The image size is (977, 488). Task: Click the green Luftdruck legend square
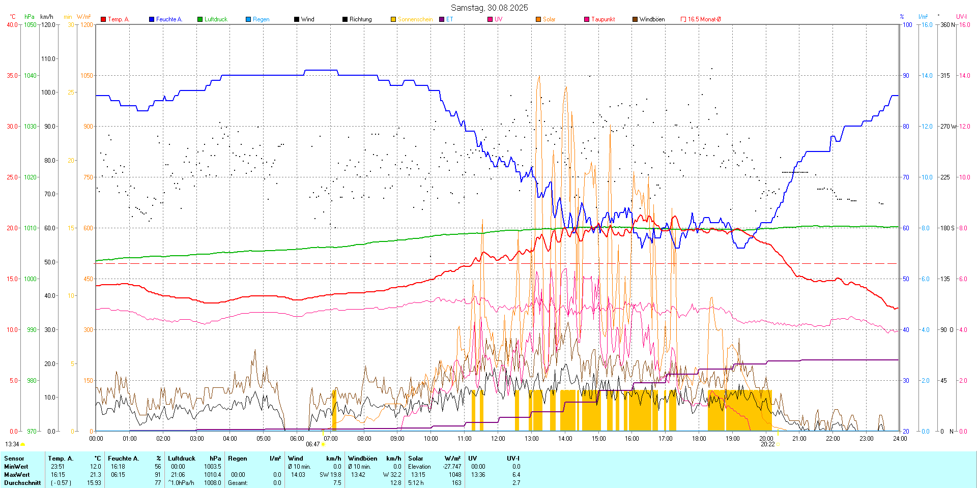(200, 19)
